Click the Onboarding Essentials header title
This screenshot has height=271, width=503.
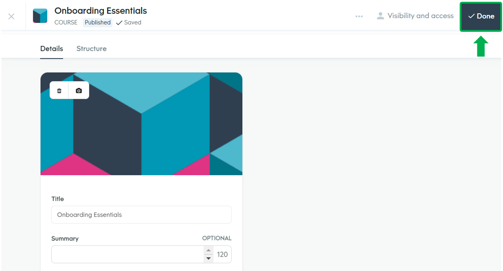pyautogui.click(x=101, y=11)
